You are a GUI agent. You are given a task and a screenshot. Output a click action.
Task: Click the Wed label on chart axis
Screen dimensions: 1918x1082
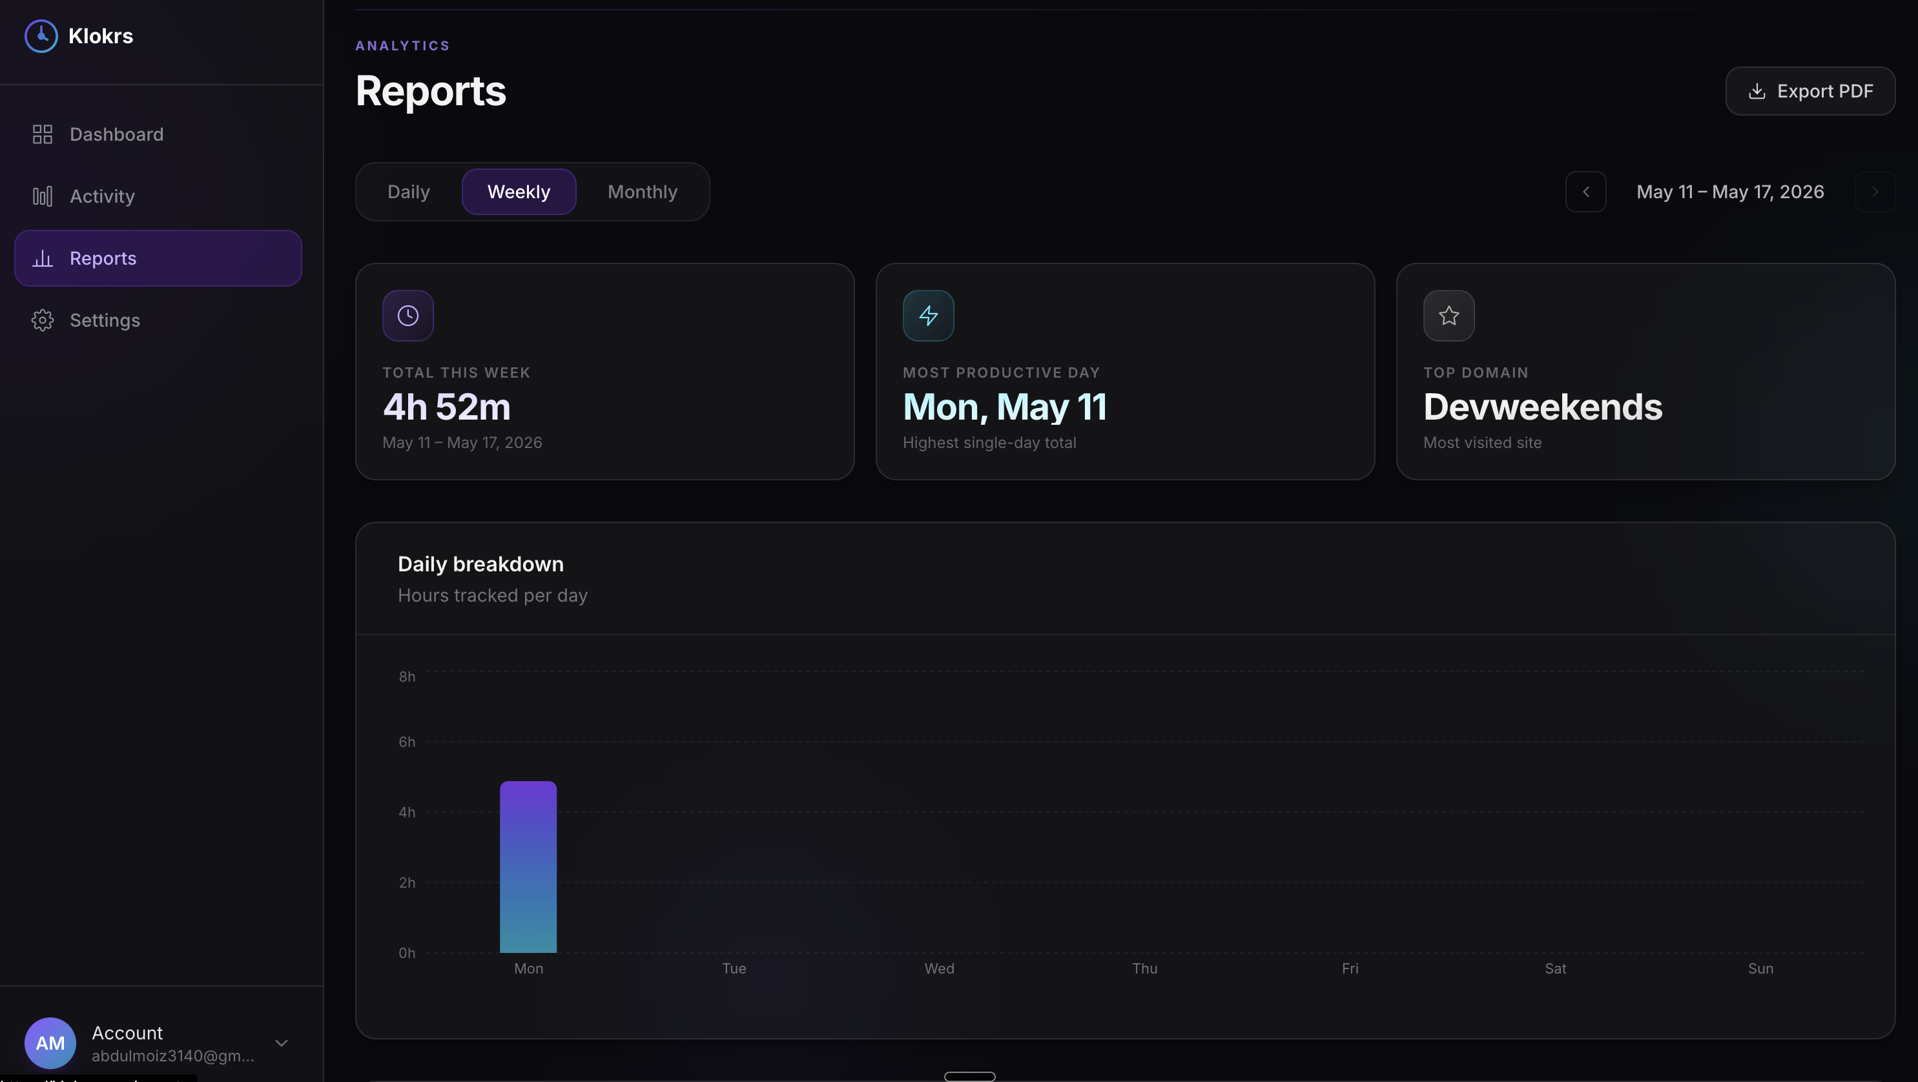click(x=939, y=968)
